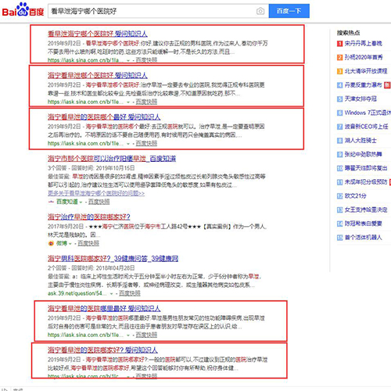Image resolution: width=391 pixels, height=391 pixels.
Task: Click the rank 6 badge beside Windows 7 item
Action: pos(339,113)
